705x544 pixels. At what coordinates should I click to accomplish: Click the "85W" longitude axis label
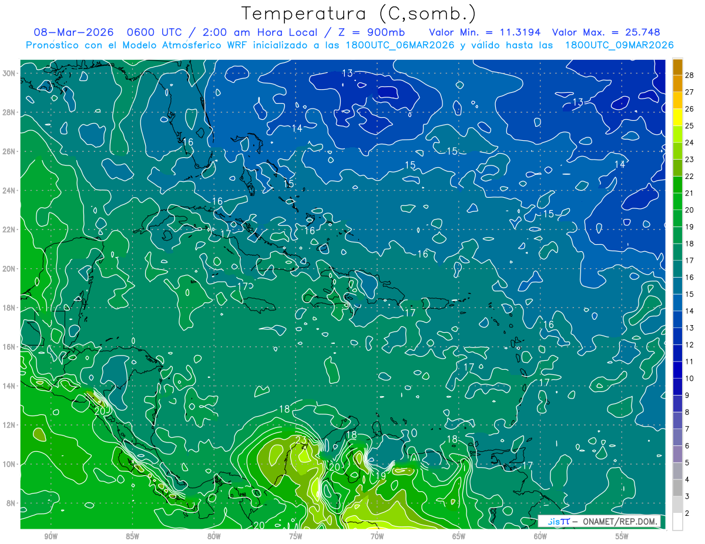click(x=132, y=537)
